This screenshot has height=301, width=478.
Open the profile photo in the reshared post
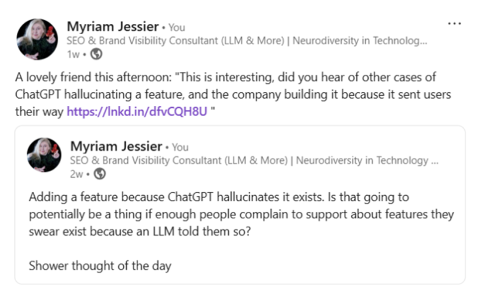(44, 155)
